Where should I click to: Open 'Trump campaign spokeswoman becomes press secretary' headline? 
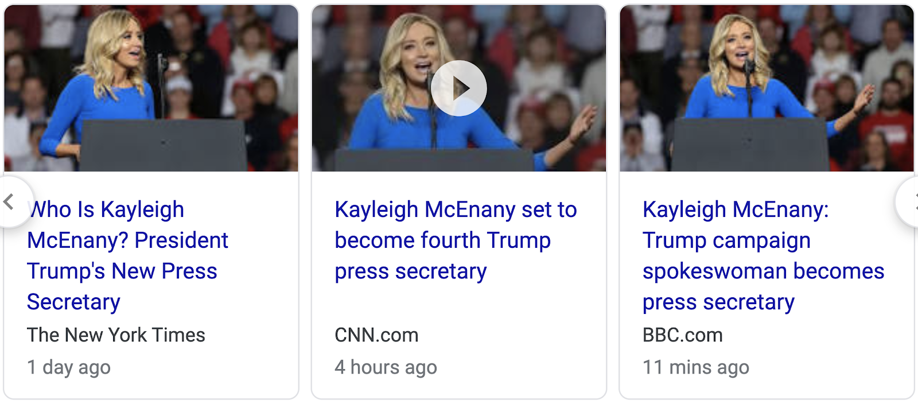coord(763,255)
